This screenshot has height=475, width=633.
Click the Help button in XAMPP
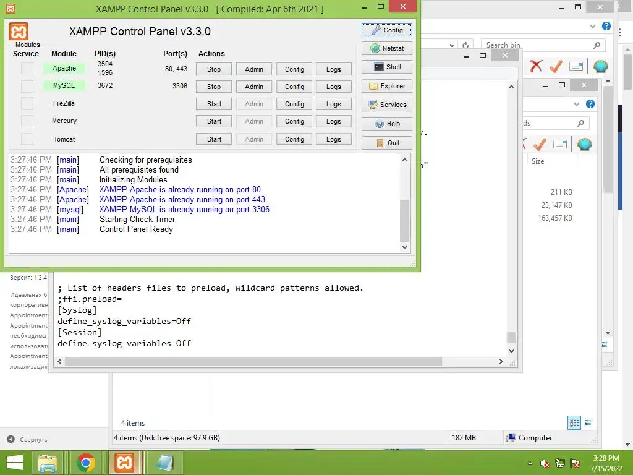point(387,124)
